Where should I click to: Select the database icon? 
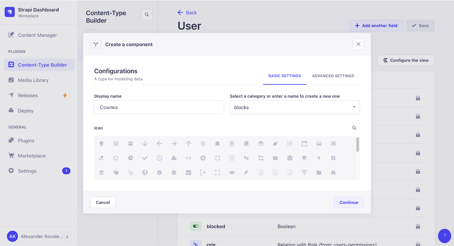tap(101, 173)
